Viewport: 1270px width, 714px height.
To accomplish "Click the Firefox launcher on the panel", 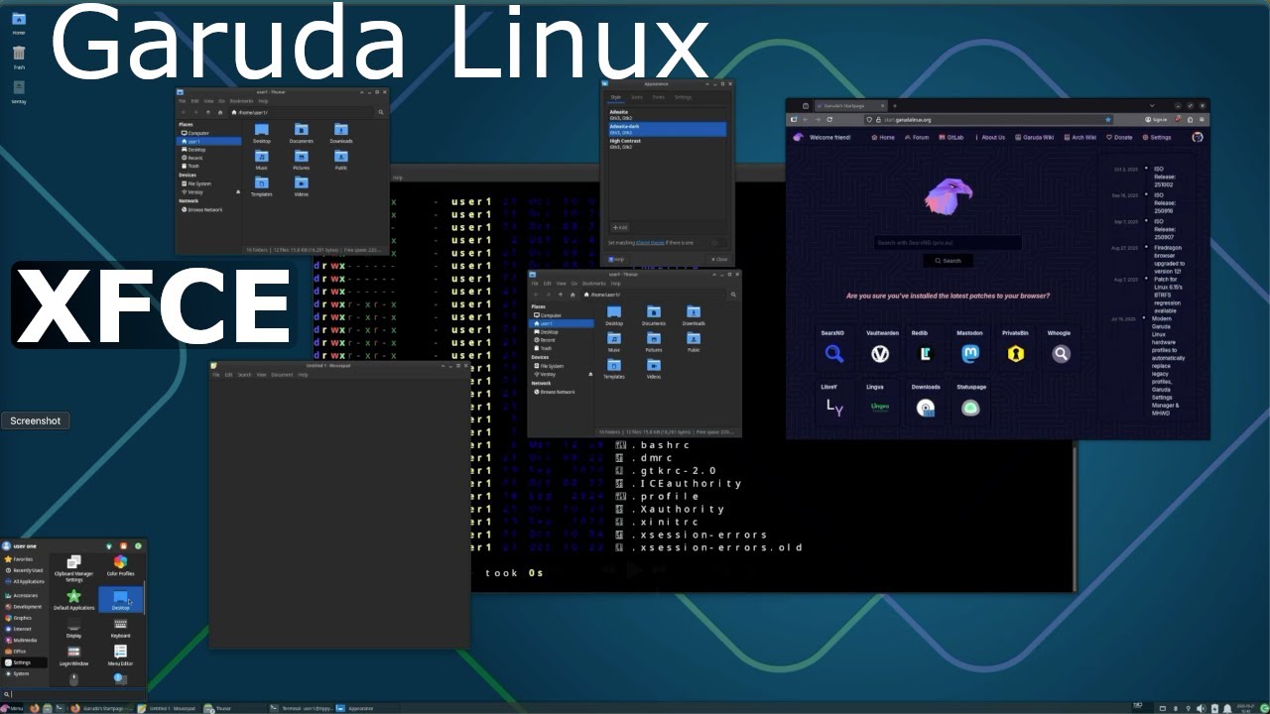I will [35, 708].
